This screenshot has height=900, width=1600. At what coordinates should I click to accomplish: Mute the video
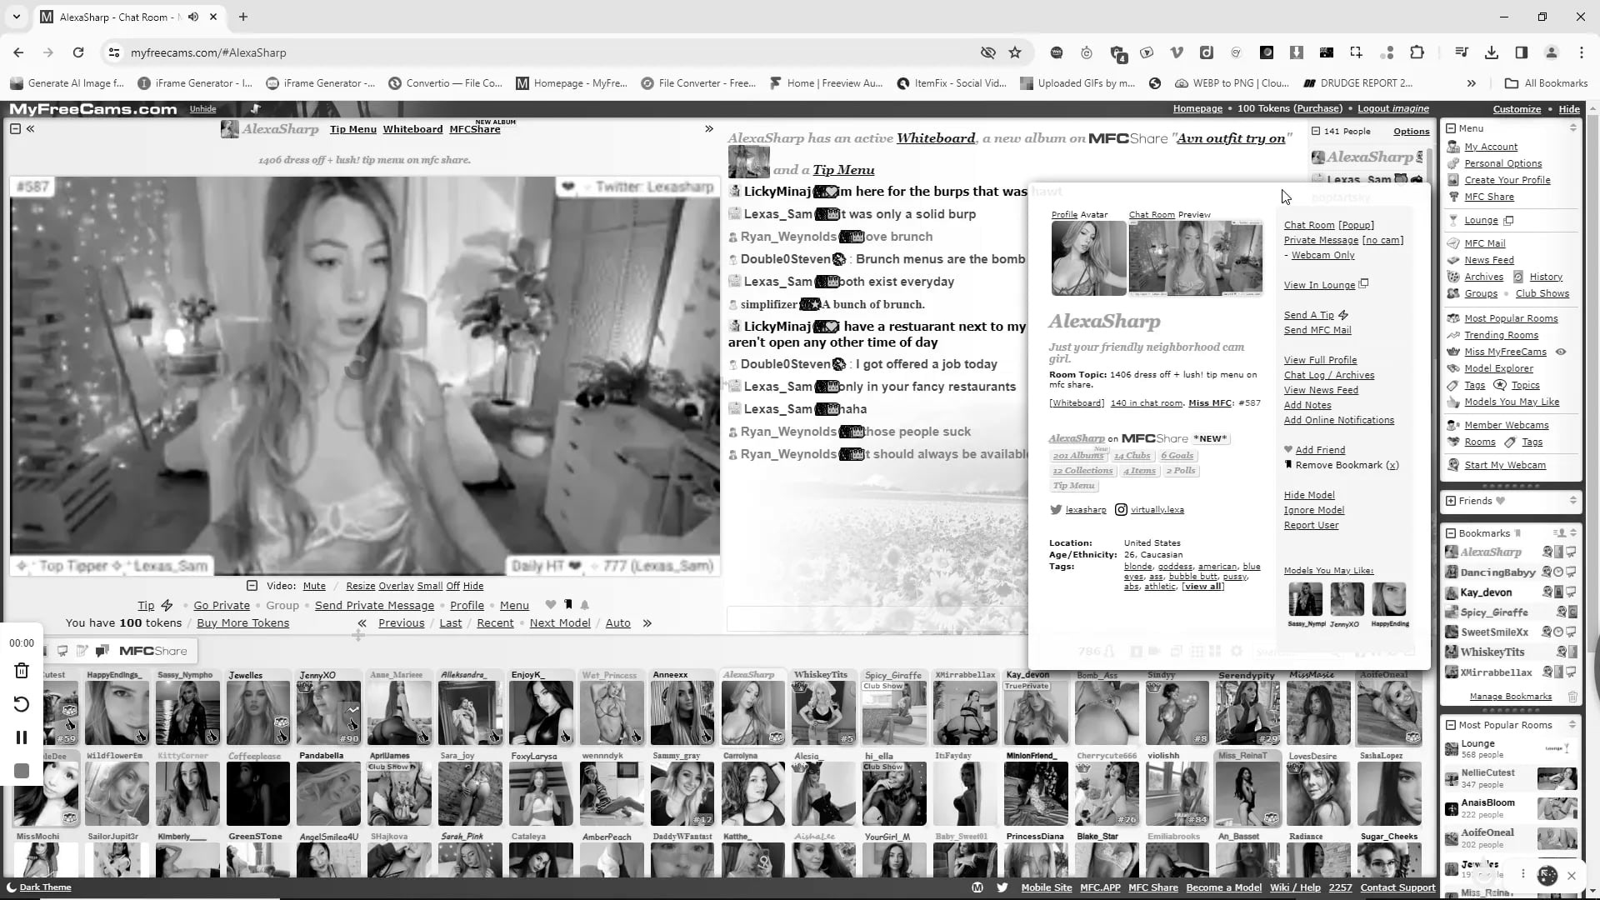pos(314,586)
